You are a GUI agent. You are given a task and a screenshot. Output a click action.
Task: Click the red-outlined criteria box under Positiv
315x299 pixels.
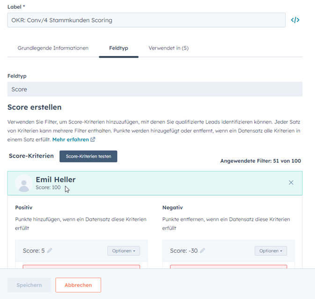[x=81, y=267]
